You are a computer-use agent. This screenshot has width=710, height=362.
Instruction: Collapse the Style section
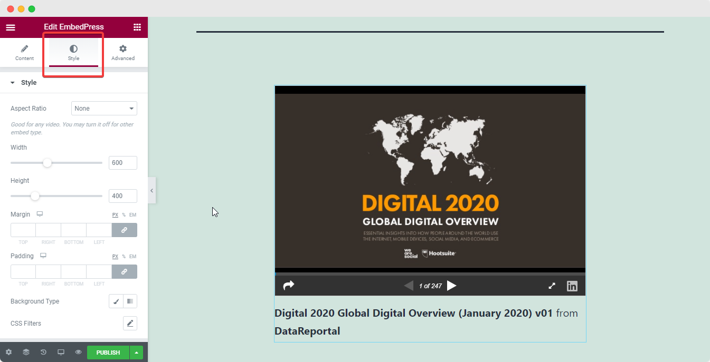pos(74,83)
